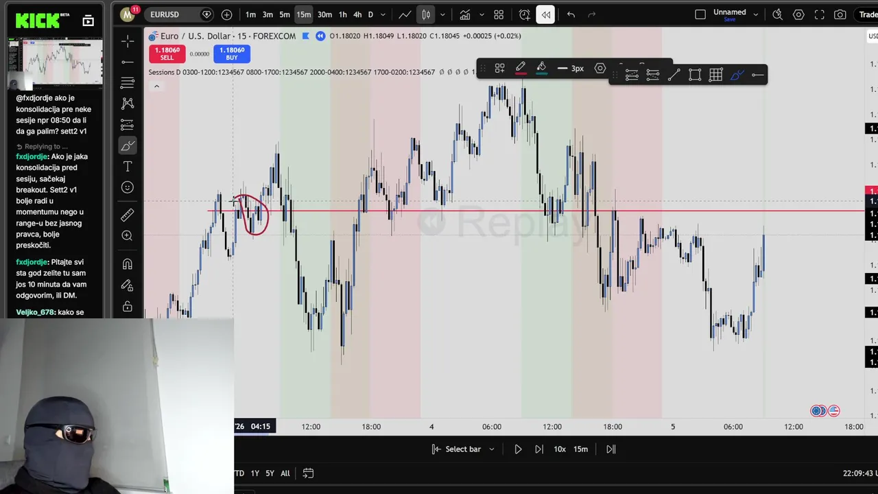The image size is (878, 494).
Task: Create an alert with clock icon
Action: click(x=525, y=14)
